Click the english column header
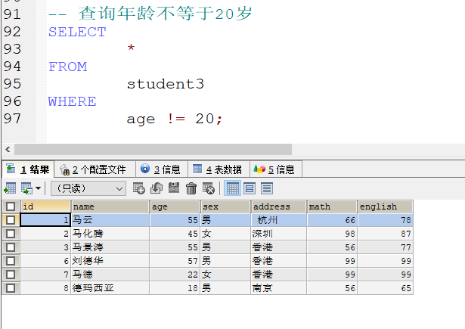Image resolution: width=465 pixels, height=329 pixels. click(x=385, y=206)
